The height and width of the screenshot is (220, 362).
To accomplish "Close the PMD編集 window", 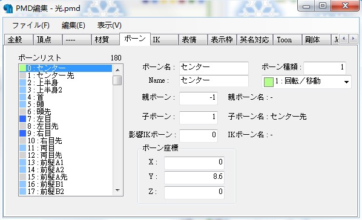I will point(345,6).
